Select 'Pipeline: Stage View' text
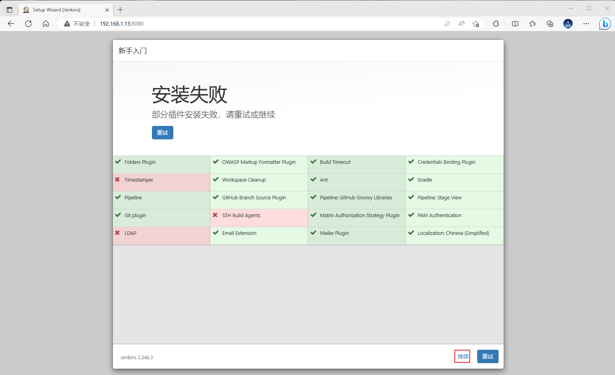Image resolution: width=615 pixels, height=375 pixels. pos(439,198)
